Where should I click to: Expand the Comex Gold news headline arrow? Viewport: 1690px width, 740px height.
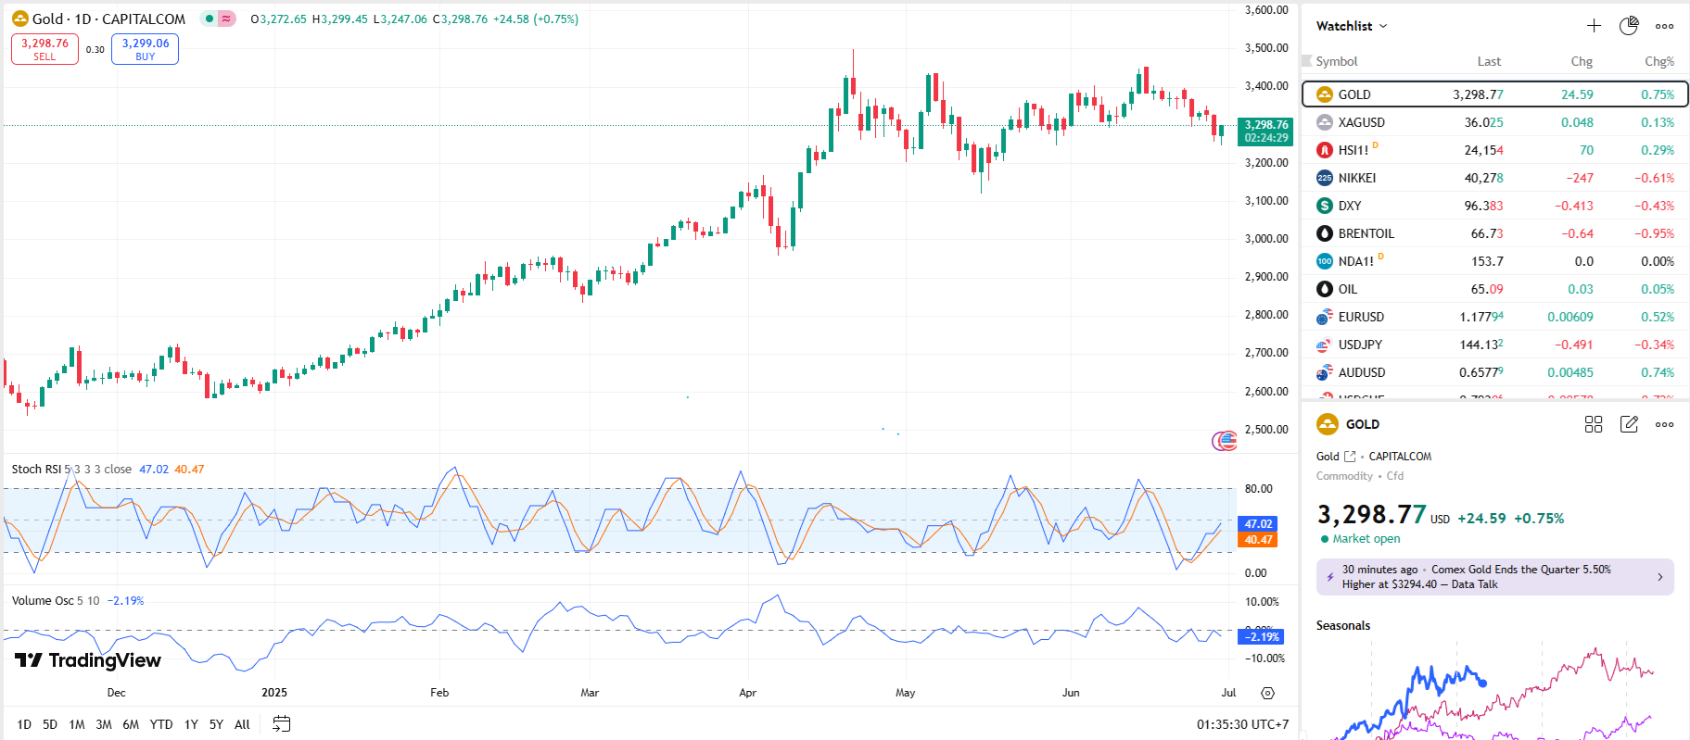tap(1659, 577)
